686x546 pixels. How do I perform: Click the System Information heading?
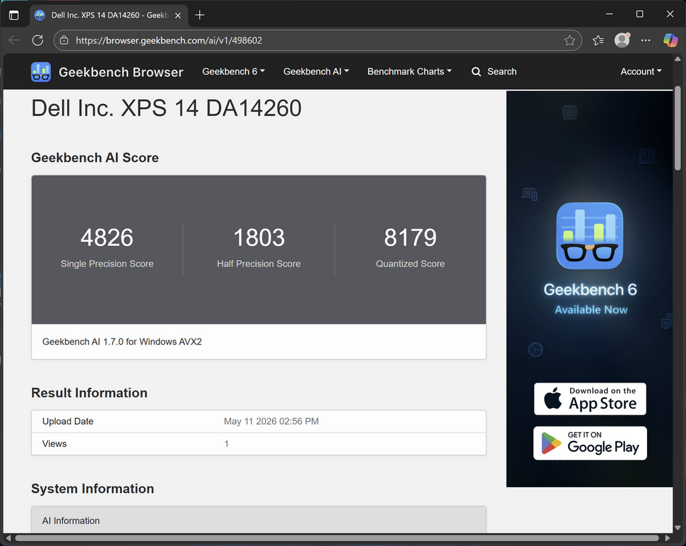click(x=92, y=488)
